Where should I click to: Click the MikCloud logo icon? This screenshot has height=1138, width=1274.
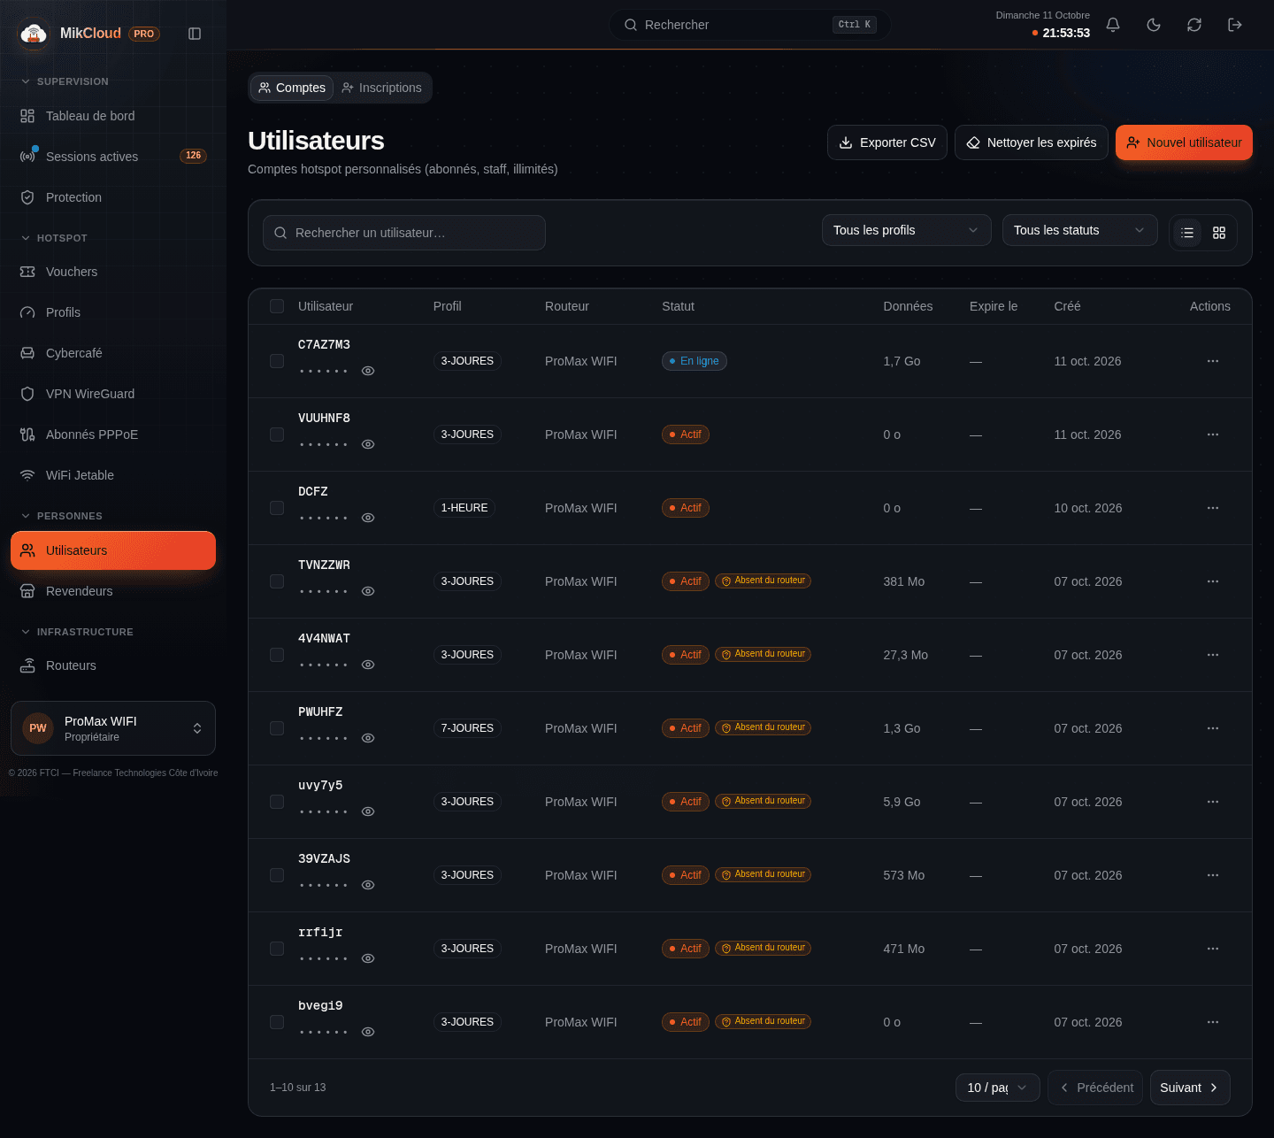(x=34, y=34)
